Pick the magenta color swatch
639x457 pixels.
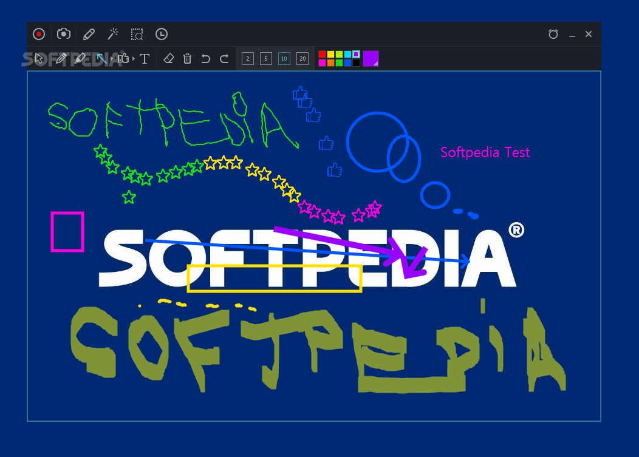323,63
